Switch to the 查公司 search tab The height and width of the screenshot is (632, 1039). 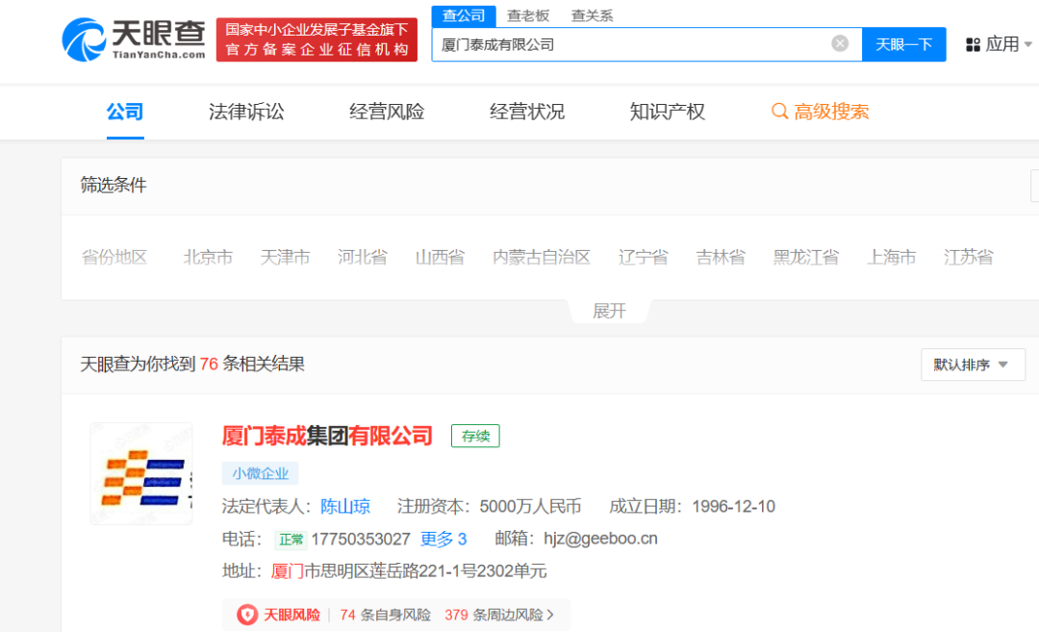click(463, 16)
